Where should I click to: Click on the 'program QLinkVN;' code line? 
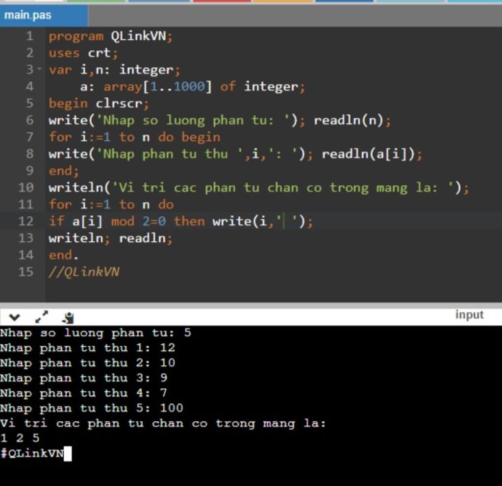[x=110, y=36]
